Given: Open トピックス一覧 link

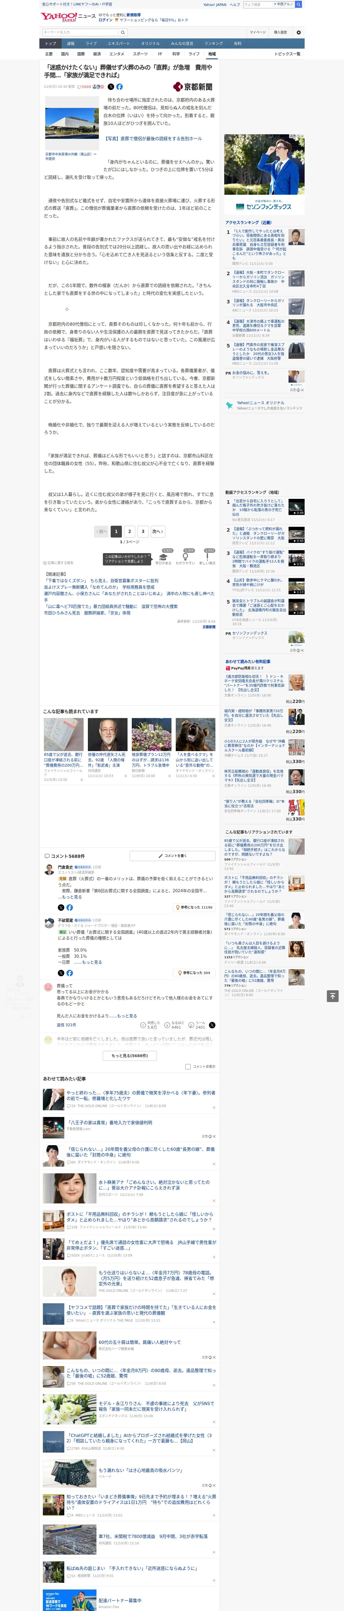Looking at the screenshot, I should tap(287, 54).
